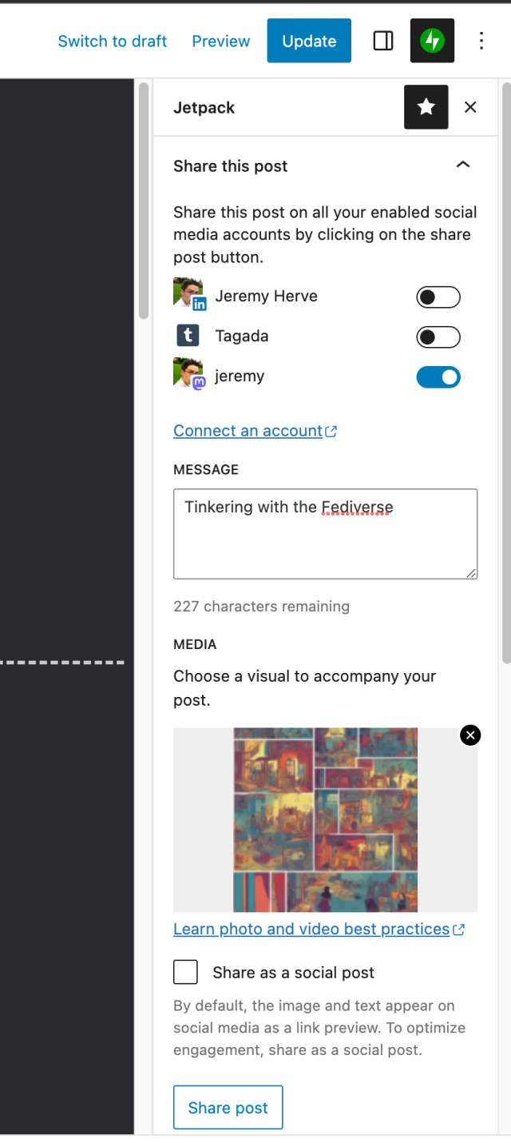Open Learn photo and video best practices
511x1143 pixels.
point(311,929)
